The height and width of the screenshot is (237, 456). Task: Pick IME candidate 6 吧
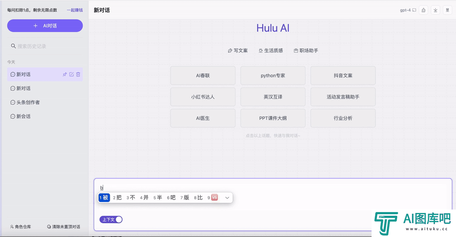pyautogui.click(x=171, y=197)
